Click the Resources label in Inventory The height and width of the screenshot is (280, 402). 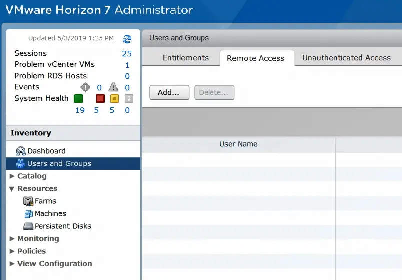point(37,189)
